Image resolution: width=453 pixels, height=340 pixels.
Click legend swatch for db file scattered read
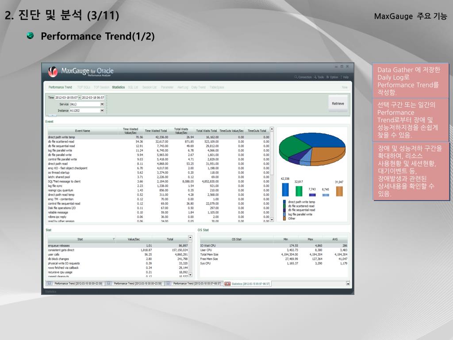284,206
